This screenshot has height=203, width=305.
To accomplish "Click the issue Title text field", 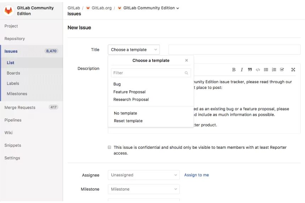I will pyautogui.click(x=234, y=50).
